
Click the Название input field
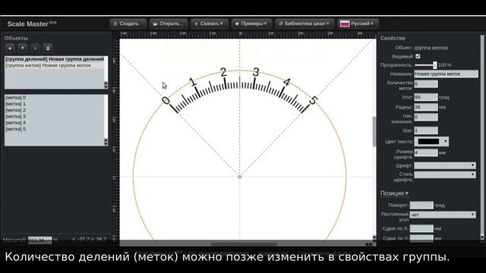pyautogui.click(x=446, y=74)
